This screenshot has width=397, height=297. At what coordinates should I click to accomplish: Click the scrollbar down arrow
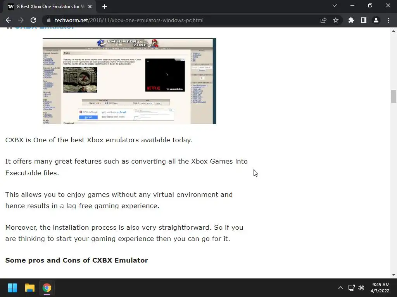394,275
